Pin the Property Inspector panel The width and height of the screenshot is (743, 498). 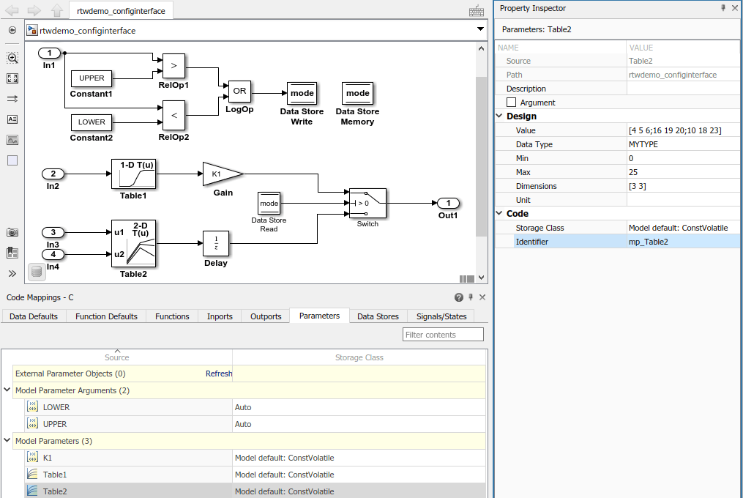coord(724,8)
